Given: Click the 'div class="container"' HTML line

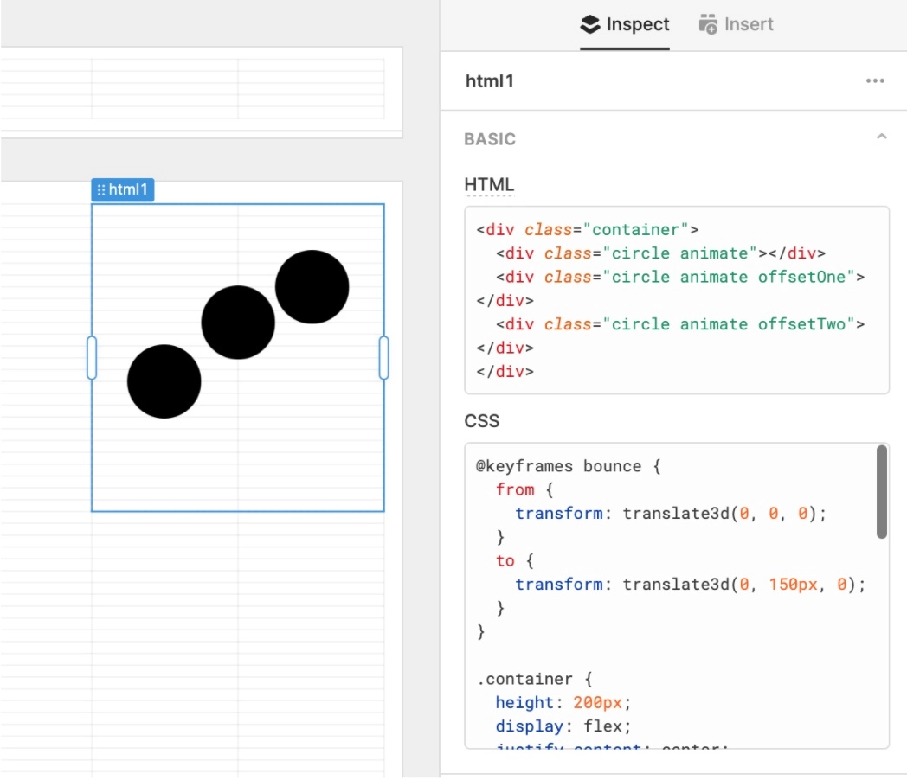Looking at the screenshot, I should (587, 230).
